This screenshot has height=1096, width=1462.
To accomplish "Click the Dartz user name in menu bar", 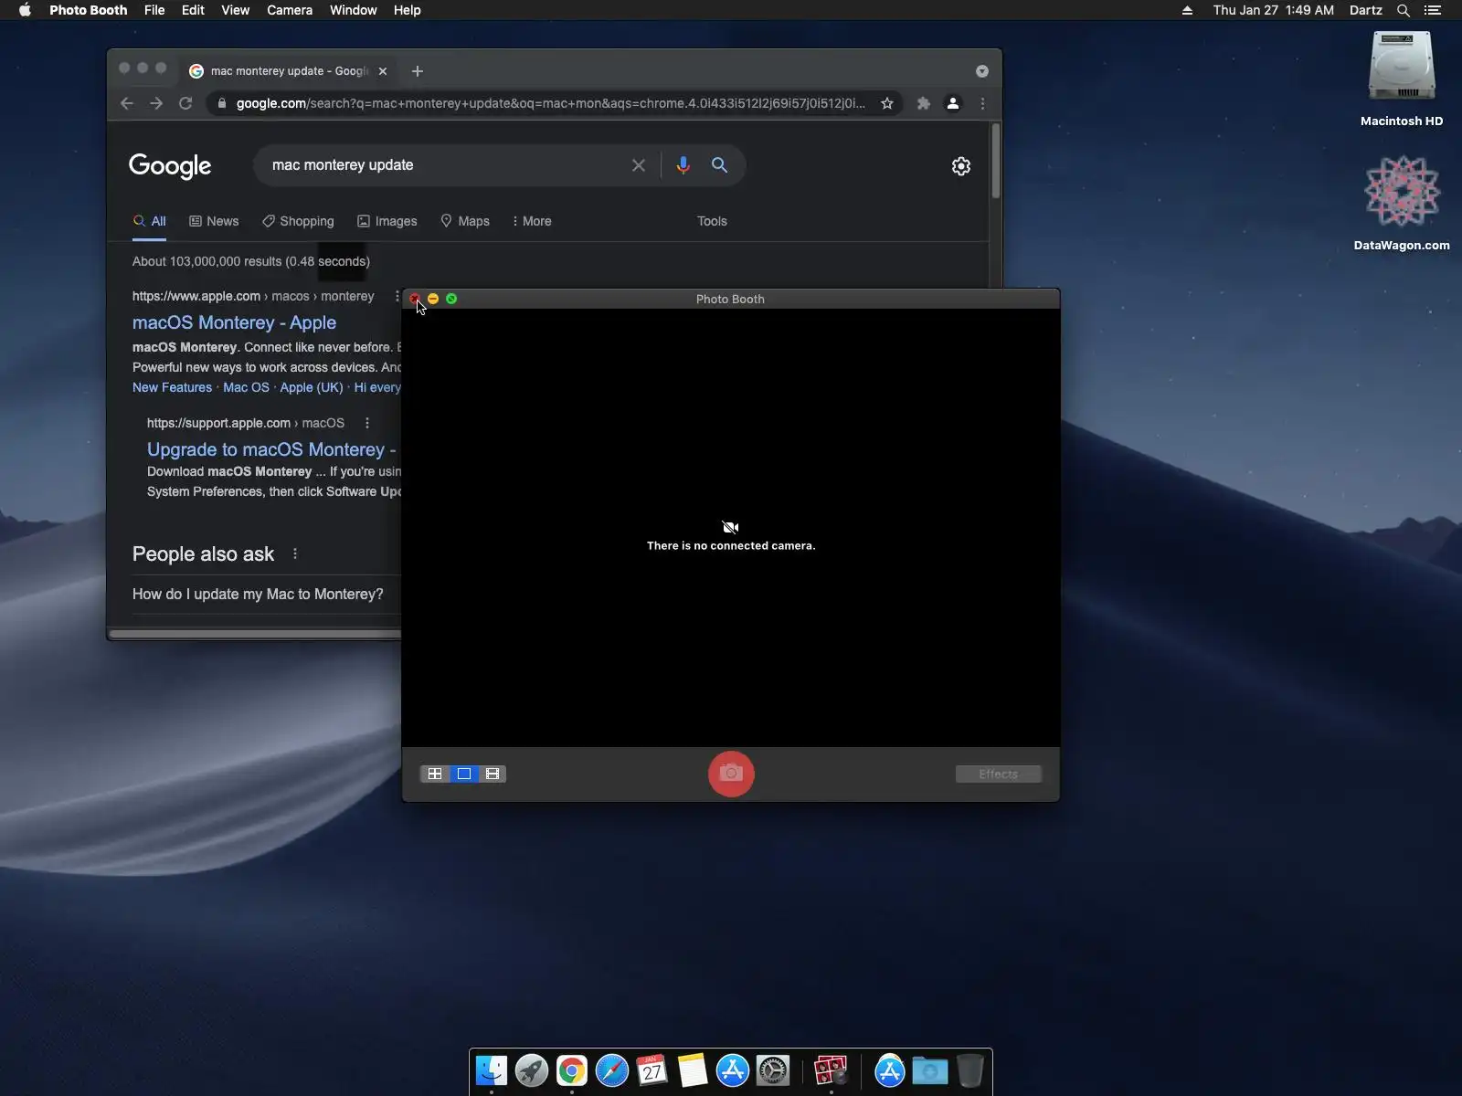I will (x=1366, y=10).
